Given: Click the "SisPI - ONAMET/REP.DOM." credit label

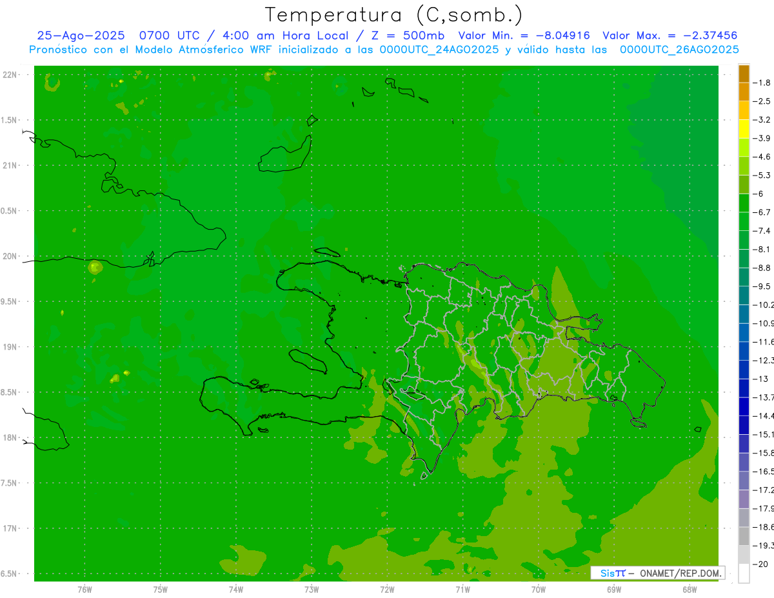Looking at the screenshot, I should (658, 573).
